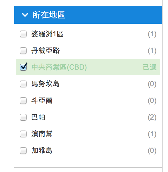Screen dimensions: 168x172
Task: Check the 加雅島 checkbox
Action: pos(23,151)
